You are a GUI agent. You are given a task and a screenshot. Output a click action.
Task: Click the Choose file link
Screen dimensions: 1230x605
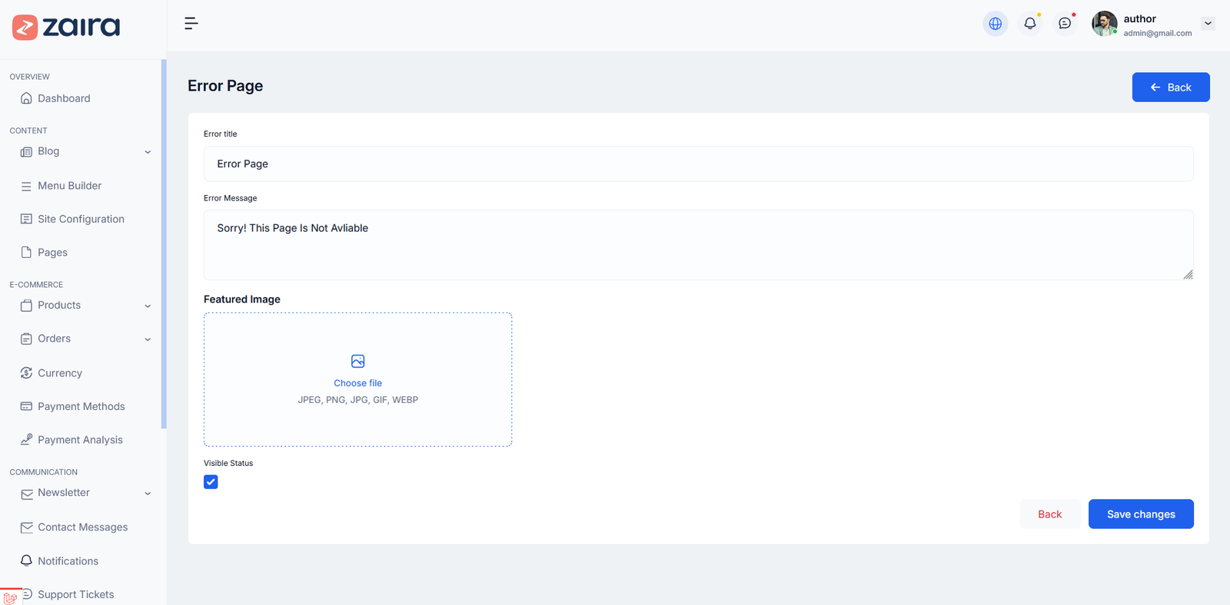tap(357, 383)
